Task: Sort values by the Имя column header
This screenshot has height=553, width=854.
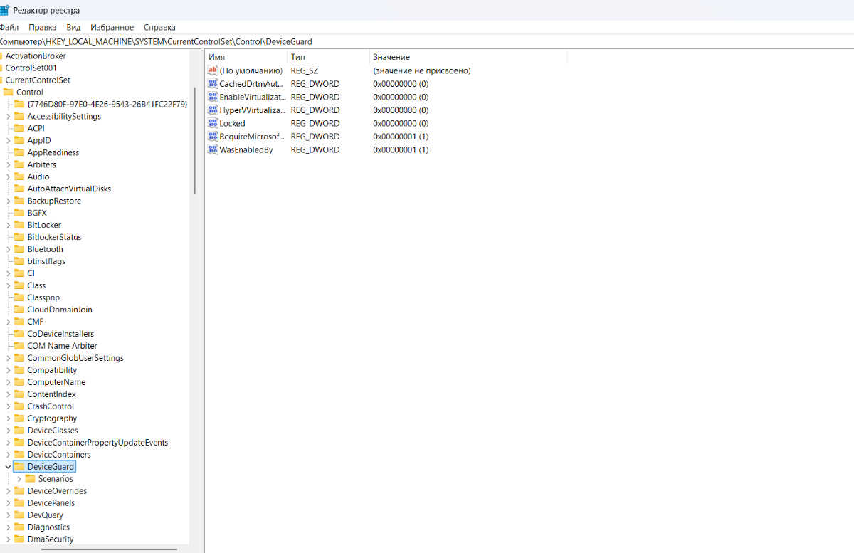Action: pyautogui.click(x=246, y=57)
